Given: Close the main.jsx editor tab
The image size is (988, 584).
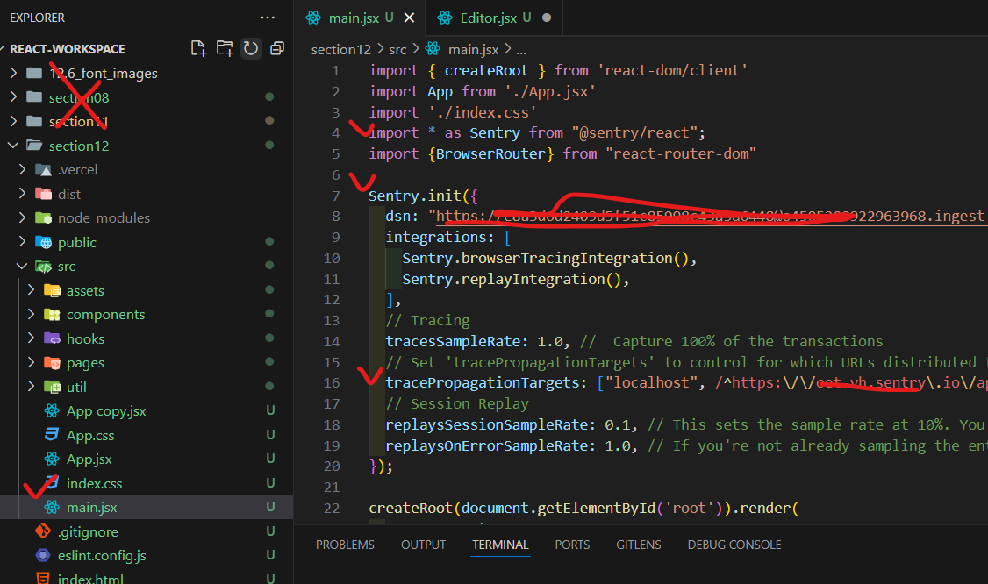Looking at the screenshot, I should (x=410, y=18).
